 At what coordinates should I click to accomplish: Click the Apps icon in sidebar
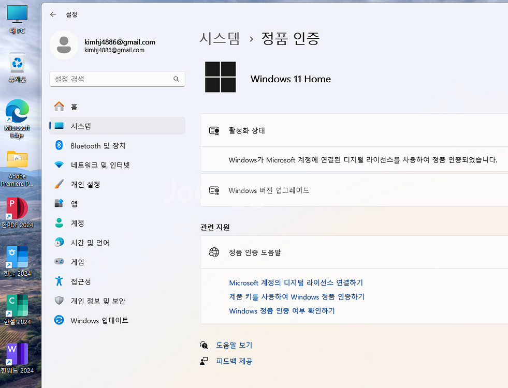click(x=59, y=203)
